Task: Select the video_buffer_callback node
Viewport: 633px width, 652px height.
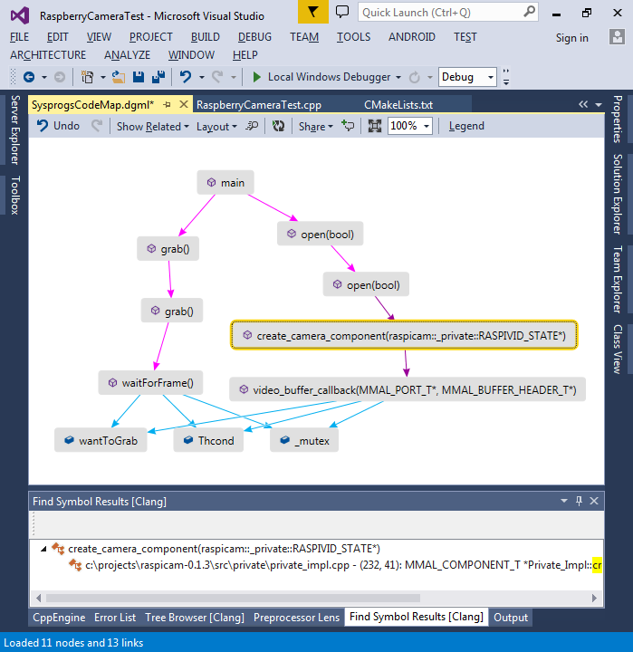Action: tap(408, 389)
